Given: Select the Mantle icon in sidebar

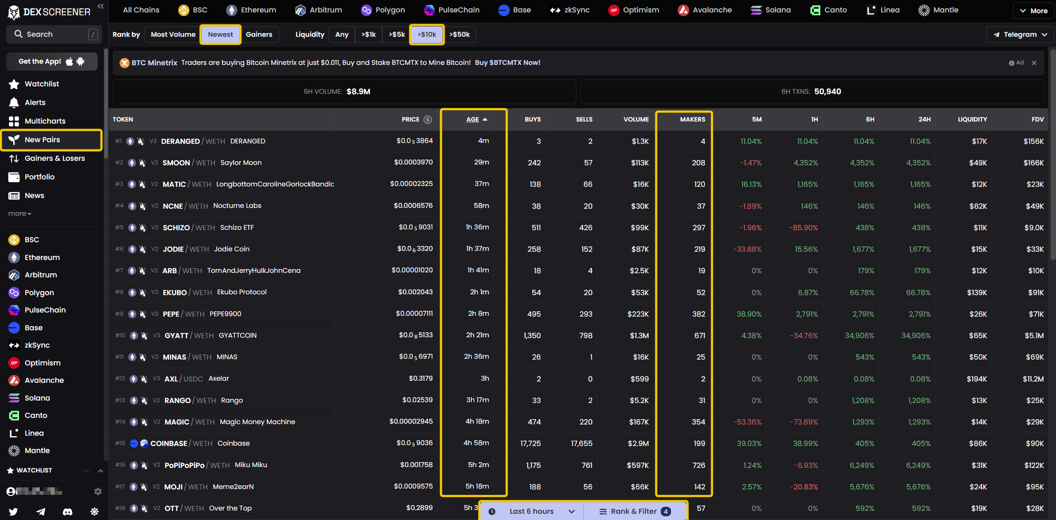Looking at the screenshot, I should (x=14, y=451).
